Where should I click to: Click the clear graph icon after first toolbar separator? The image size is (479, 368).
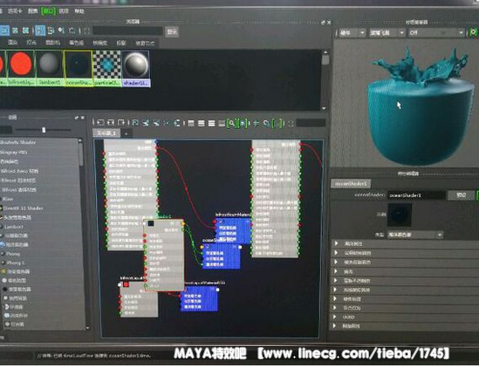click(x=135, y=123)
